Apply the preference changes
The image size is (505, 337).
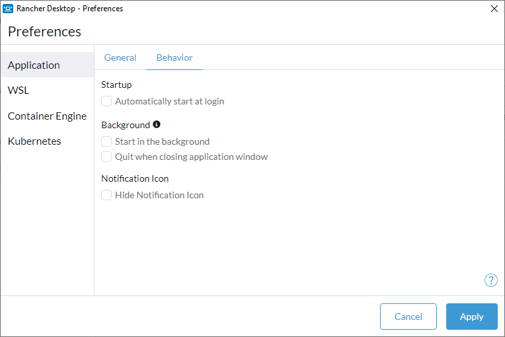tap(472, 317)
